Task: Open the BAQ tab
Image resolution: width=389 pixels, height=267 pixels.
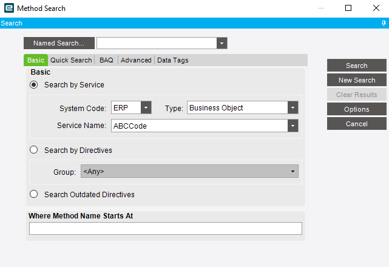Action: 106,60
